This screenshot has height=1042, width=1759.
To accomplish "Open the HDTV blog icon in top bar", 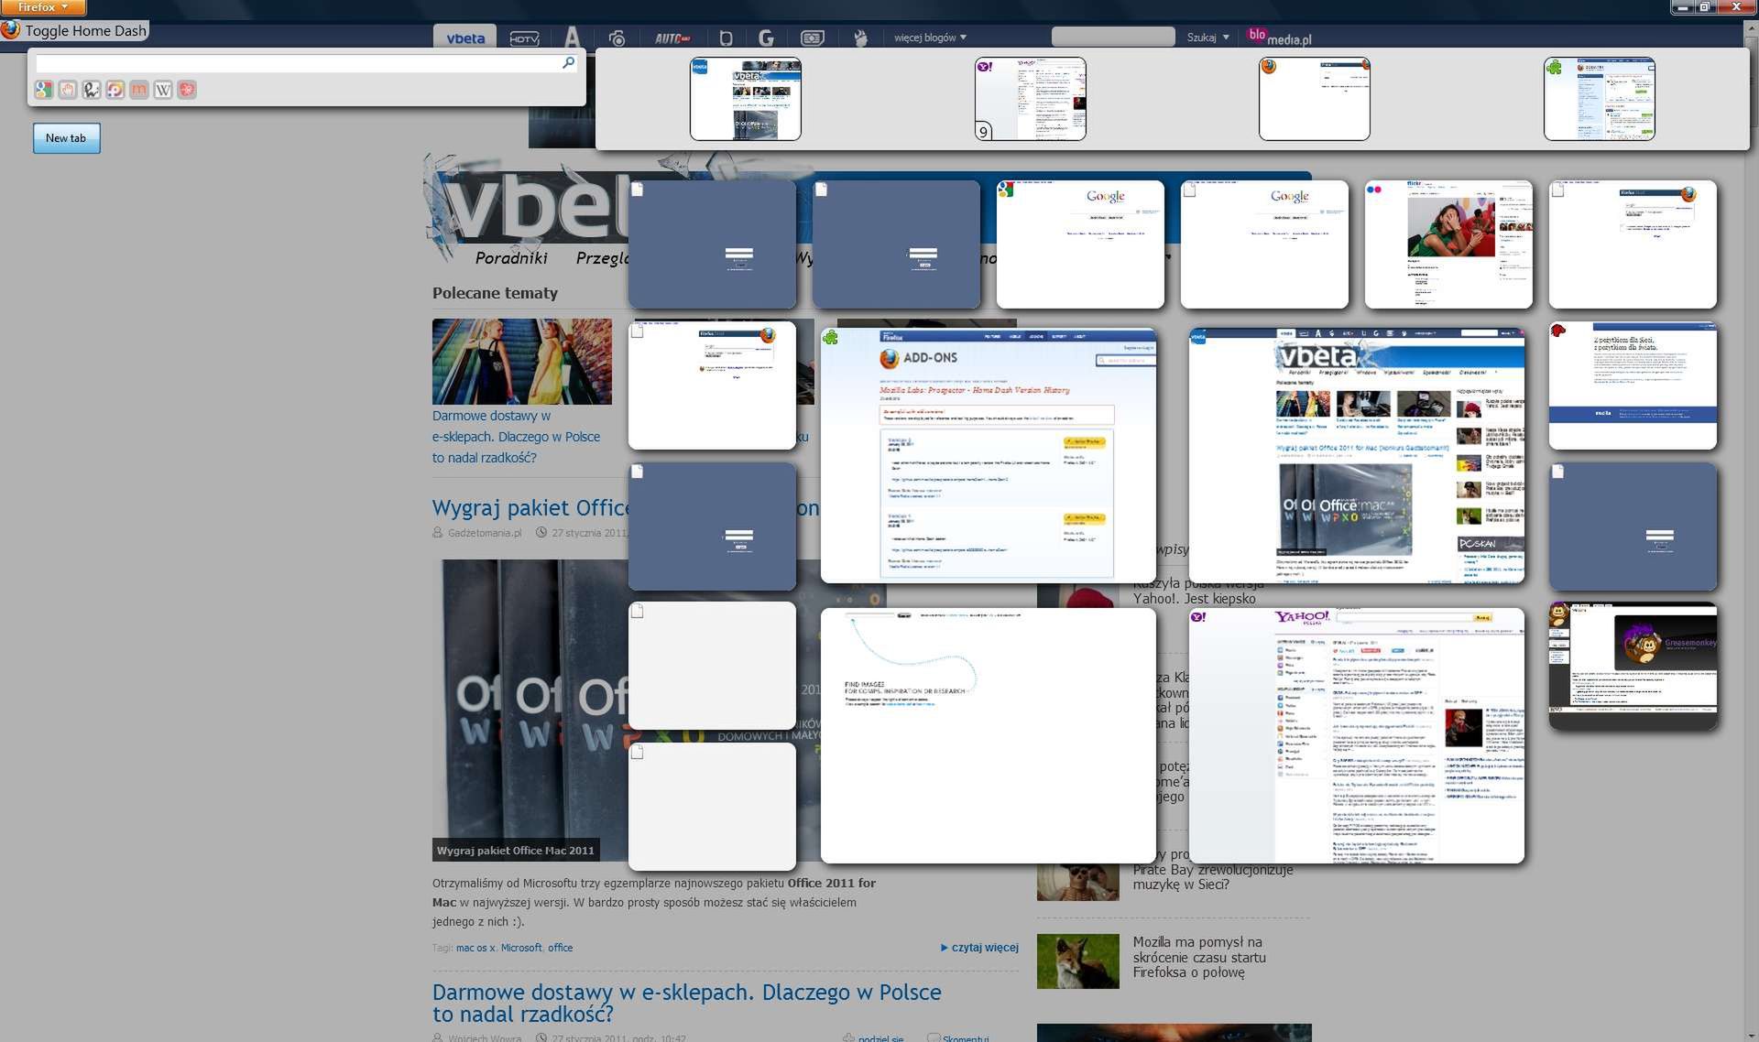I will [x=524, y=38].
